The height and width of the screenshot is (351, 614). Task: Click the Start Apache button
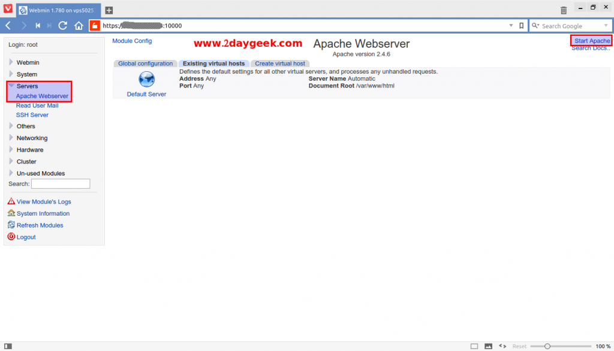(x=591, y=41)
